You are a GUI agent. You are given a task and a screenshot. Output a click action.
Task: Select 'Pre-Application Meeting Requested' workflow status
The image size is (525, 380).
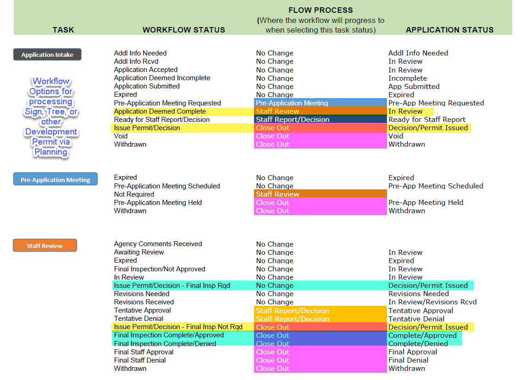coord(167,103)
